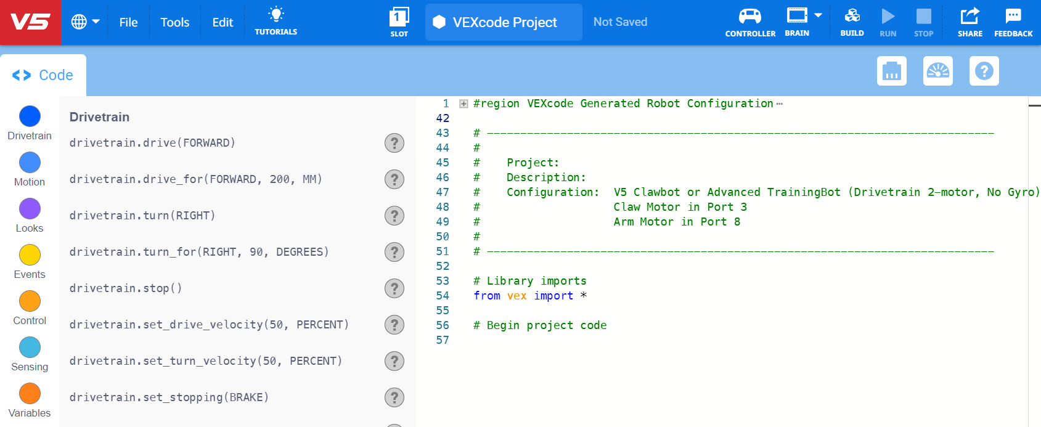Open the globe language dropdown
Screen dimensions: 1041x427
pos(85,22)
